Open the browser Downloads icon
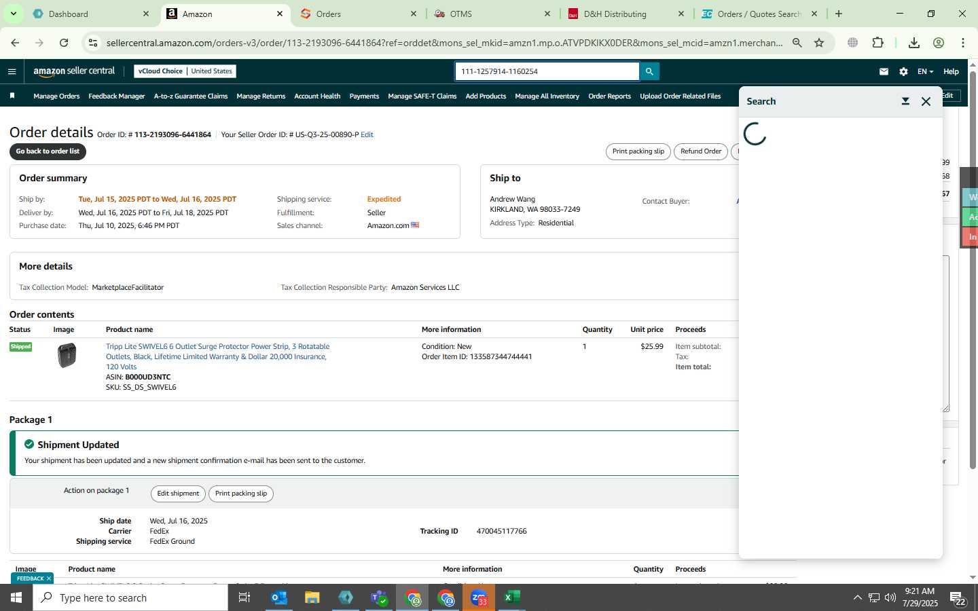978x611 pixels. pos(914,43)
